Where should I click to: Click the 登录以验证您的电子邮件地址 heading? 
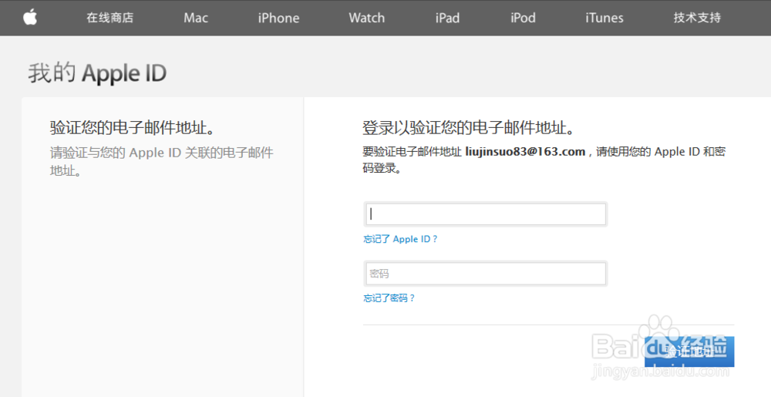tap(469, 128)
